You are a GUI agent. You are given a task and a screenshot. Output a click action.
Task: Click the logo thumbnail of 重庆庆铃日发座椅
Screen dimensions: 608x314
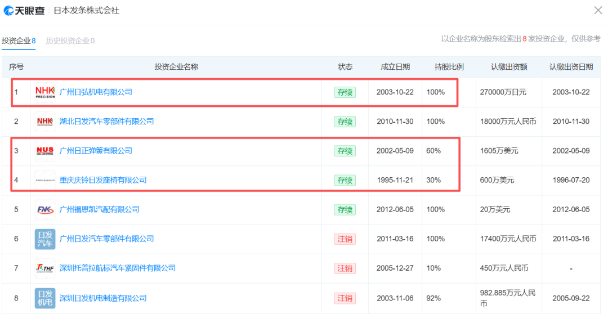coord(45,180)
